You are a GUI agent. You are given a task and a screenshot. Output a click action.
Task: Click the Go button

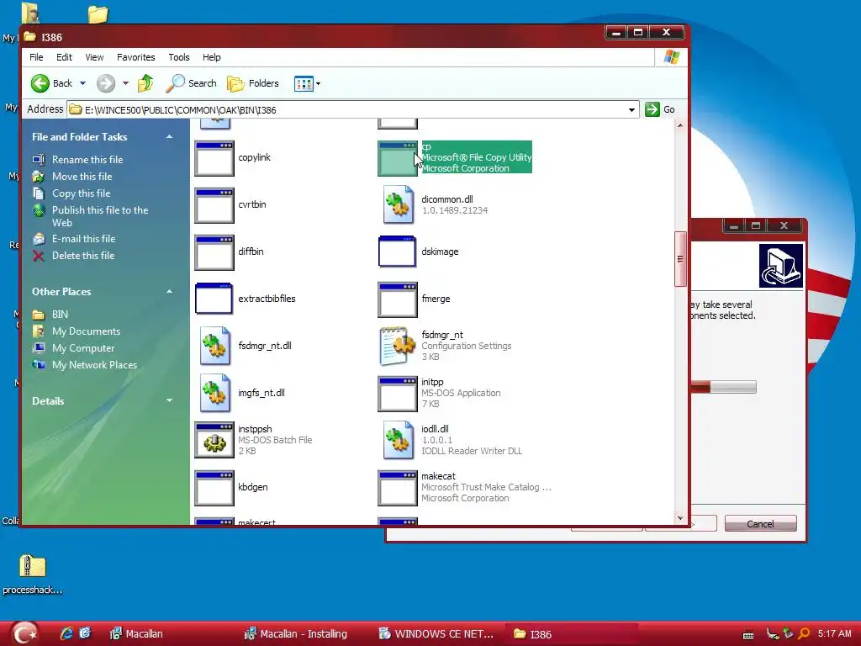661,109
